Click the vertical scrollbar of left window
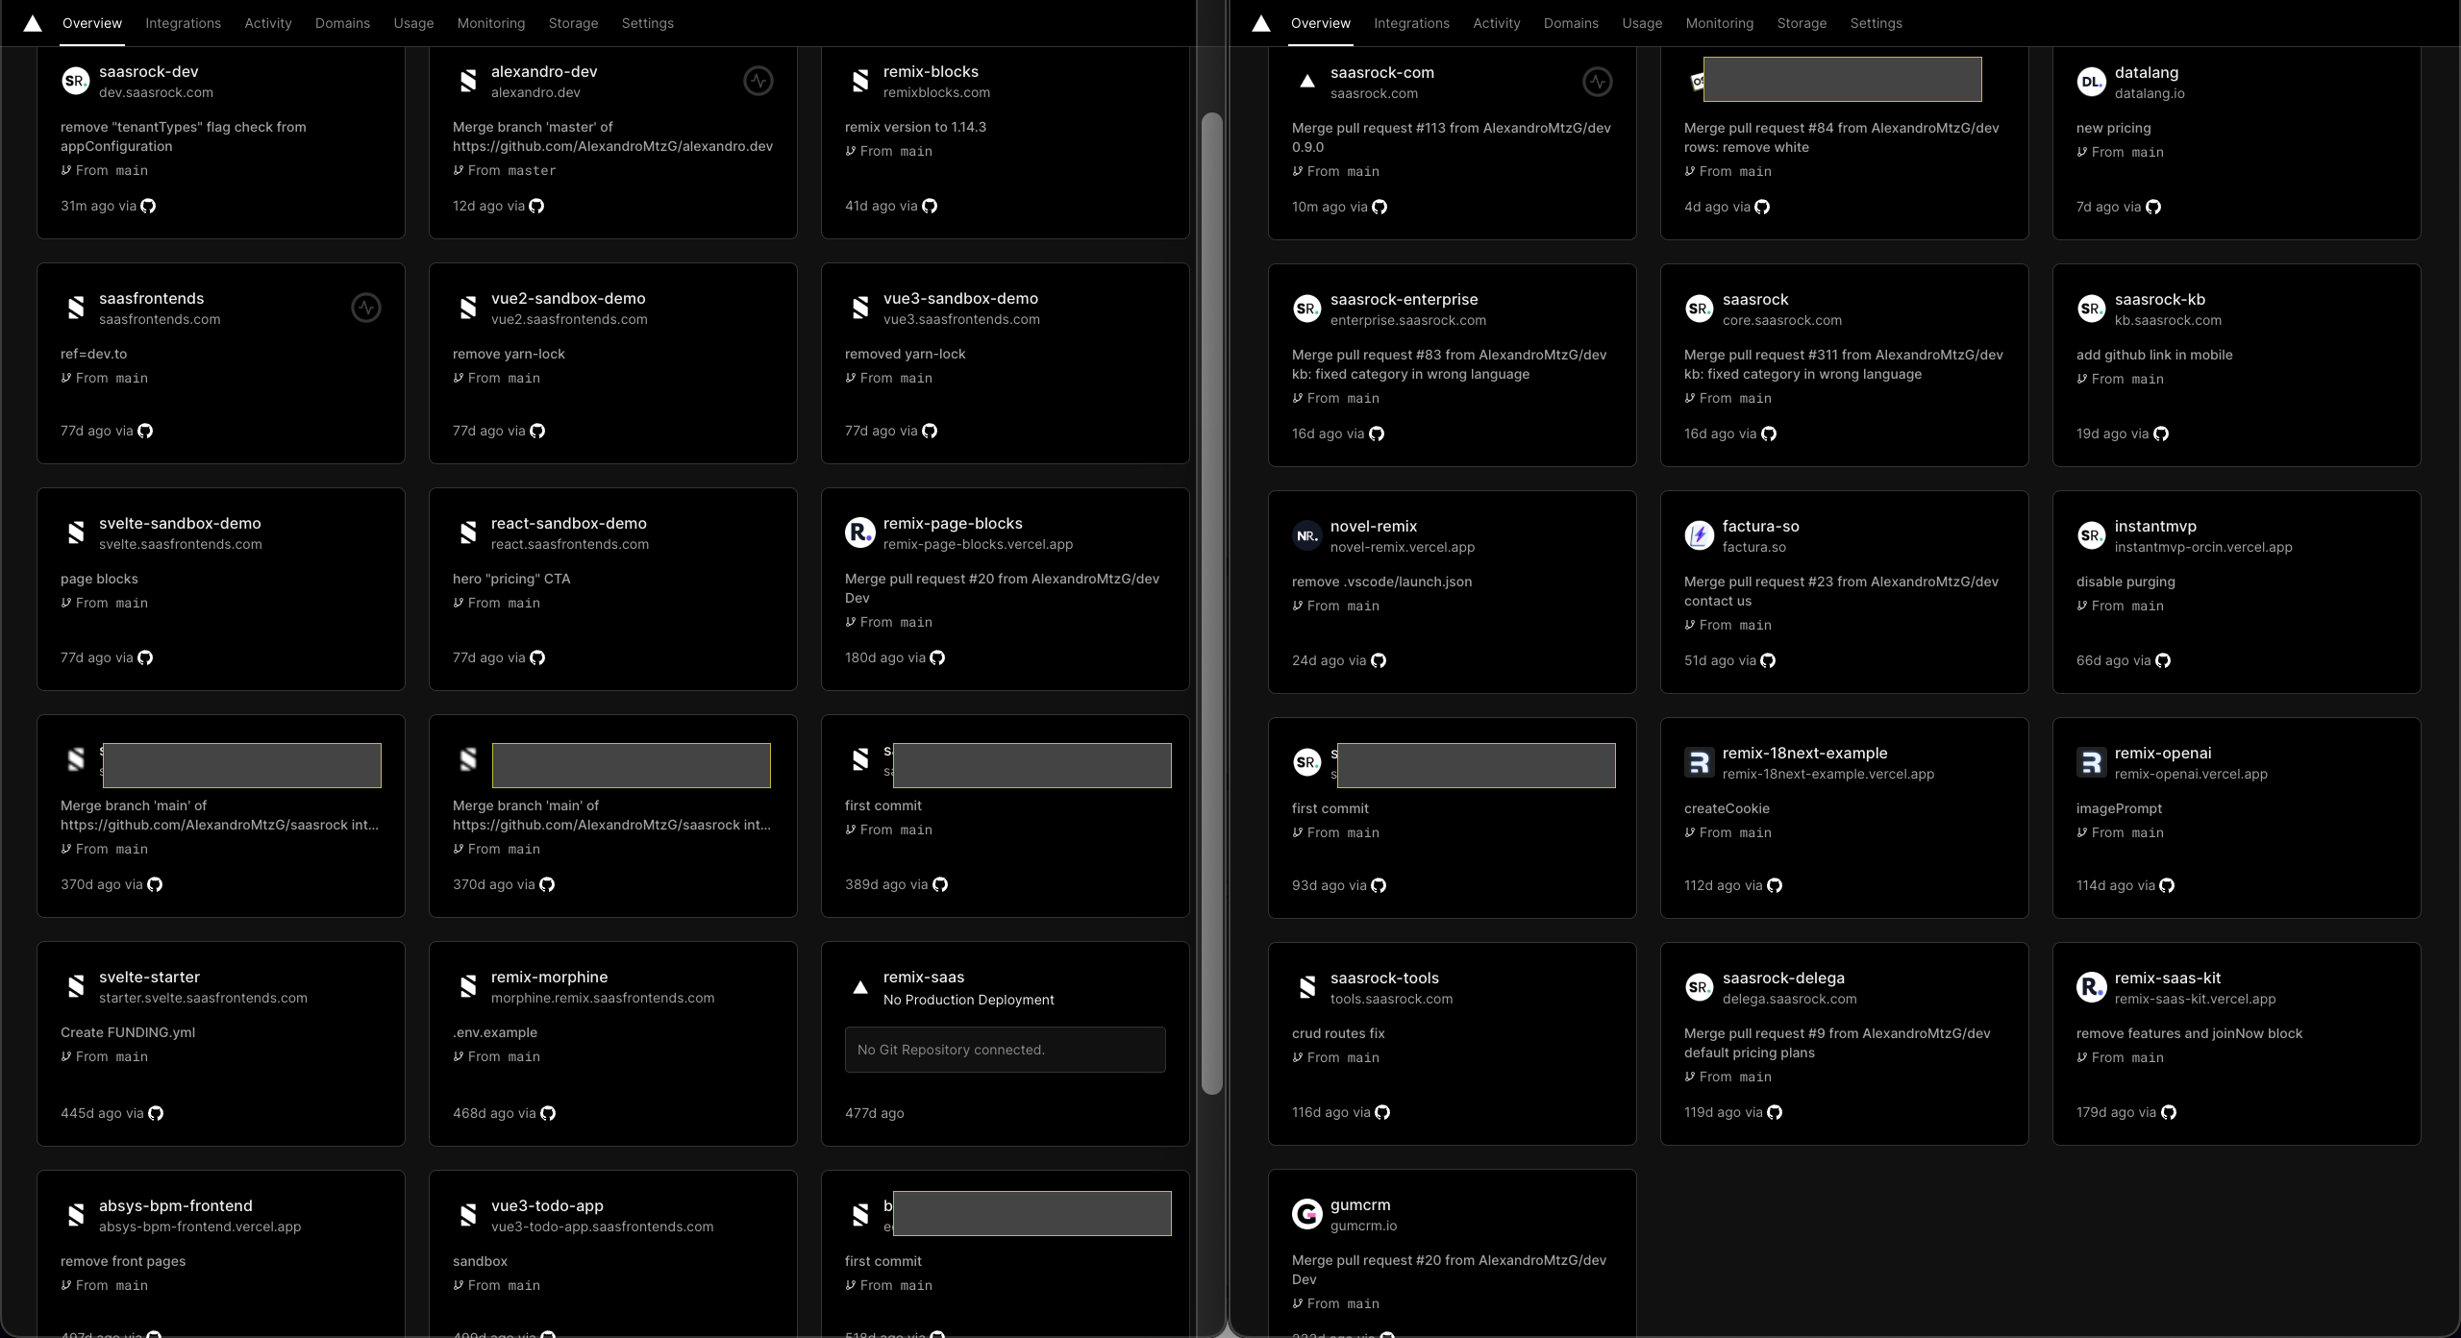Image resolution: width=2461 pixels, height=1338 pixels. [1212, 604]
